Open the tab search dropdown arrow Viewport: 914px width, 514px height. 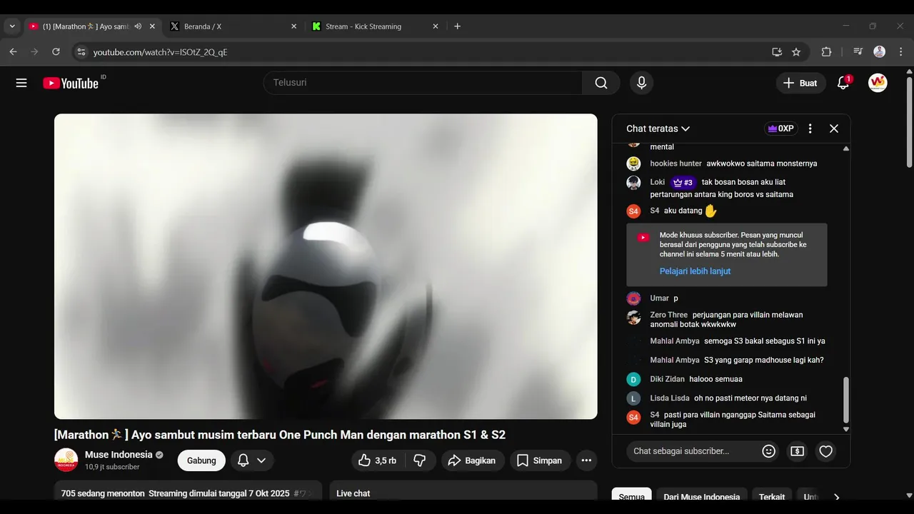coord(12,26)
